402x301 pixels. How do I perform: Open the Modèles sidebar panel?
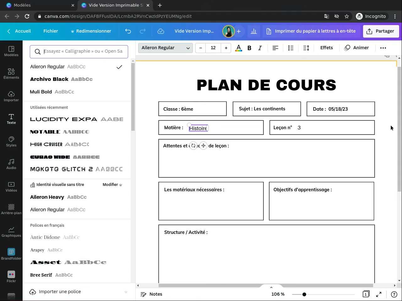(x=11, y=51)
